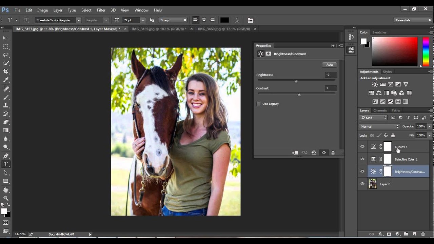Click the Auto button
The width and height of the screenshot is (434, 244).
pos(330,65)
